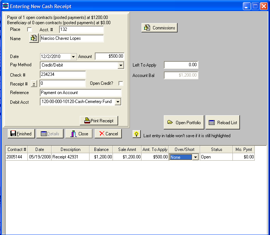Toggle the Place checkbox
The height and width of the screenshot is (235, 270).
tap(30, 30)
